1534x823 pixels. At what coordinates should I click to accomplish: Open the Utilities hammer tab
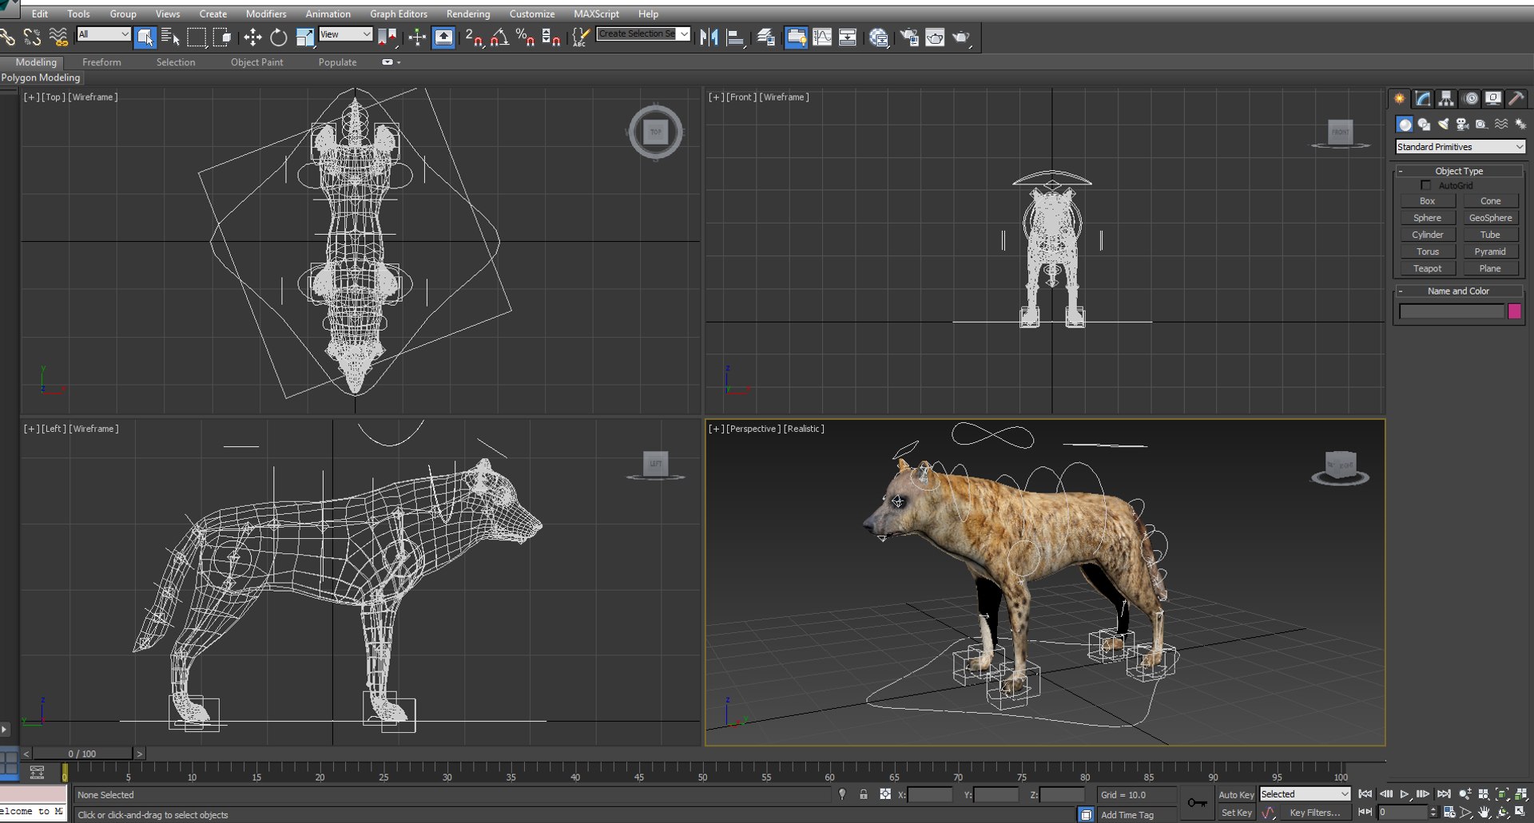pos(1516,98)
